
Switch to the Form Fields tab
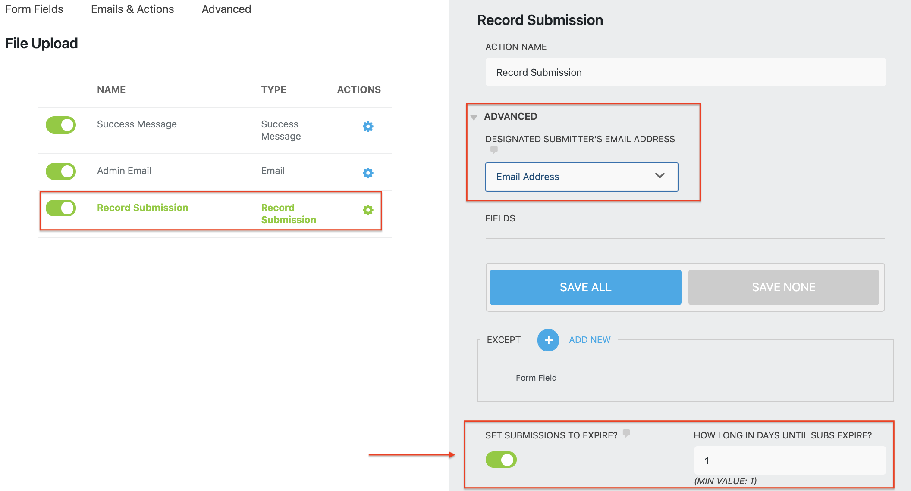tap(34, 9)
